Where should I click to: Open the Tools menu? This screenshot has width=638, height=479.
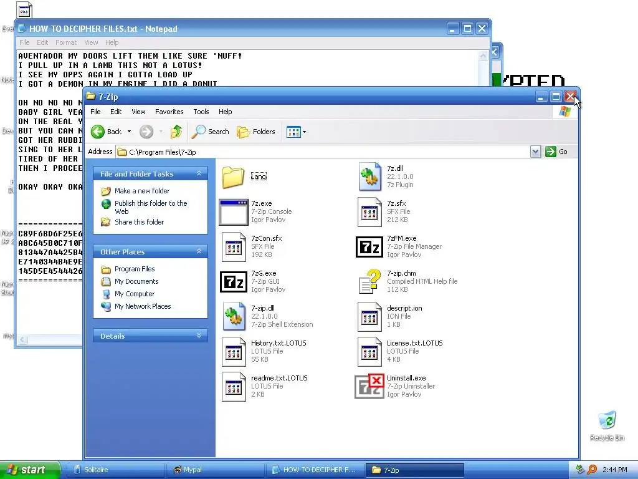201,112
